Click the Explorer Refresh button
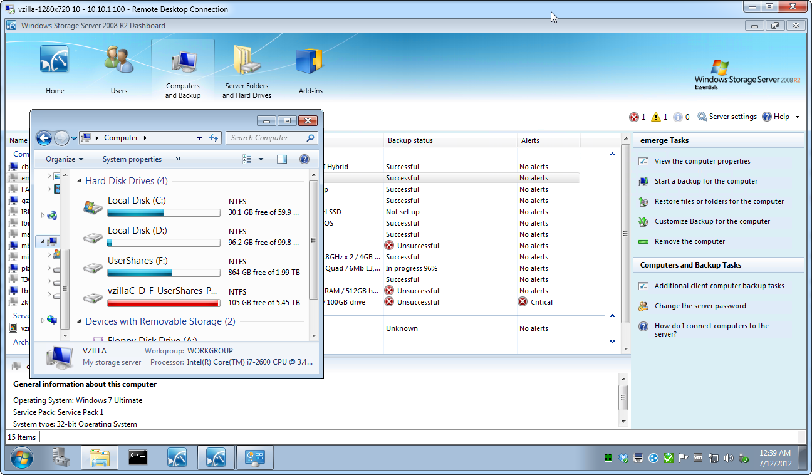The image size is (812, 475). click(x=214, y=138)
